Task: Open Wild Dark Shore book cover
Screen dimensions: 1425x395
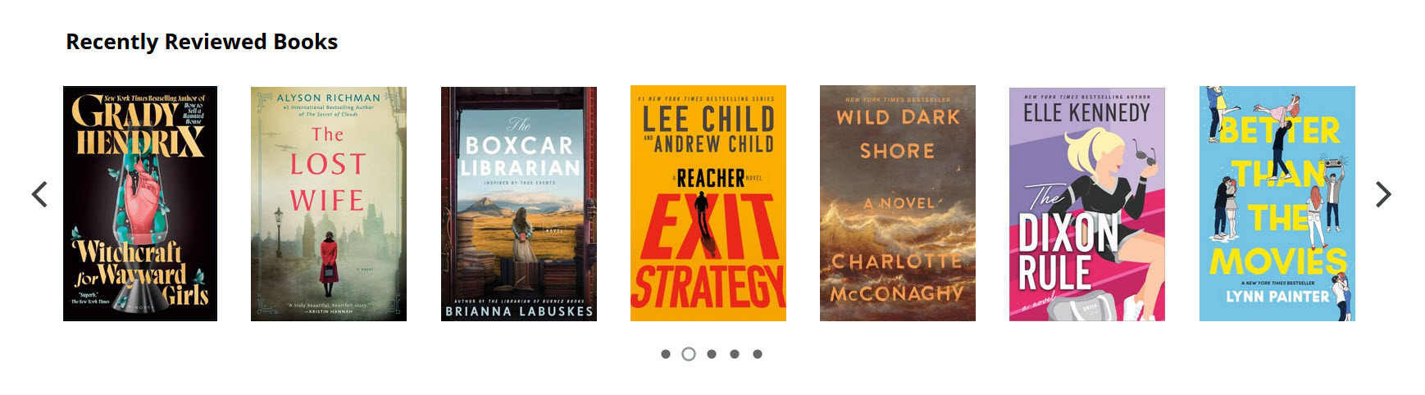Action: click(898, 203)
